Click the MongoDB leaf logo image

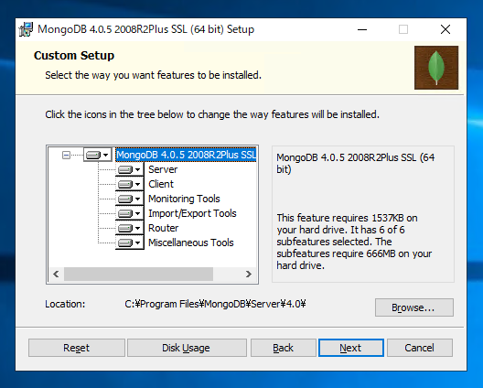click(436, 68)
